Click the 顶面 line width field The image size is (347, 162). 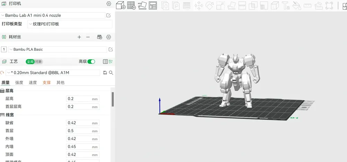tap(83, 154)
